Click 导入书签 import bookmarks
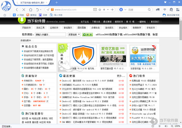 (56, 15)
